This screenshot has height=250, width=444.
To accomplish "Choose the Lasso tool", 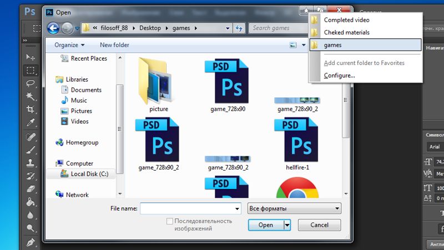I will (31, 83).
